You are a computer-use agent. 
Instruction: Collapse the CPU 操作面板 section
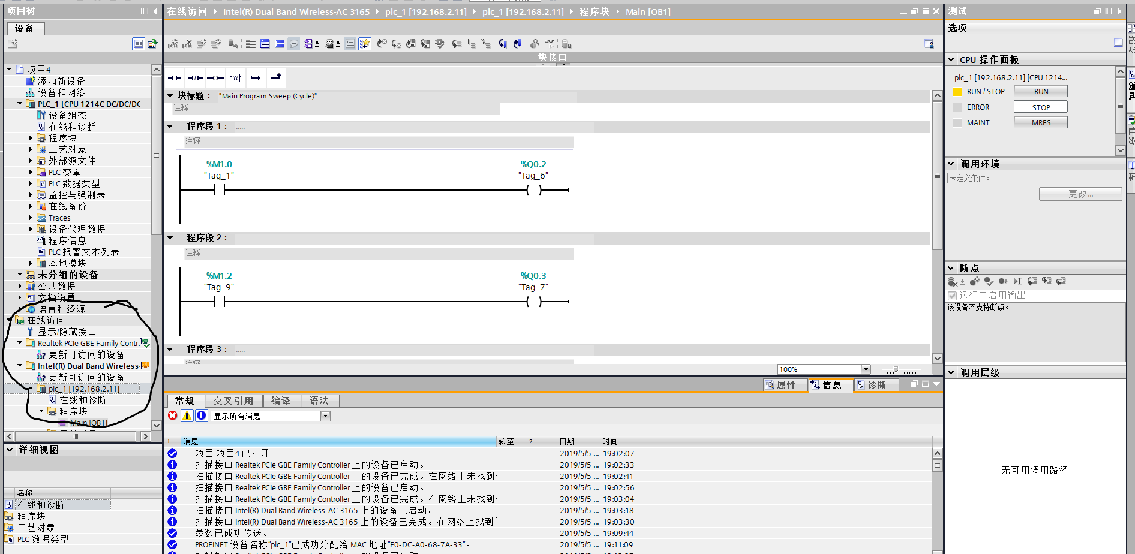click(951, 59)
